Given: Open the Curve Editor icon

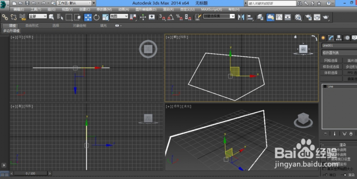Looking at the screenshot, I should [x=279, y=17].
